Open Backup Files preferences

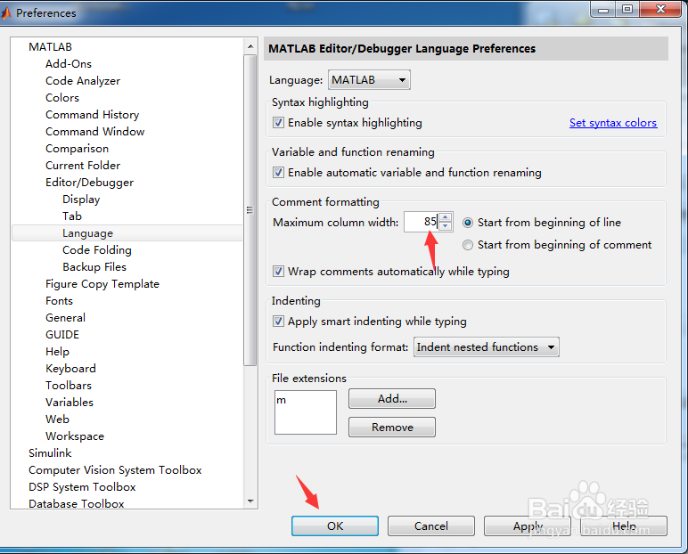coord(94,267)
